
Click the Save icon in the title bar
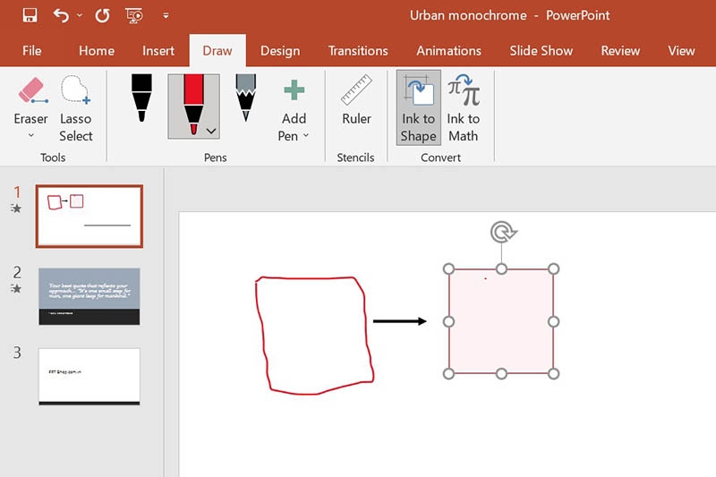[x=30, y=15]
